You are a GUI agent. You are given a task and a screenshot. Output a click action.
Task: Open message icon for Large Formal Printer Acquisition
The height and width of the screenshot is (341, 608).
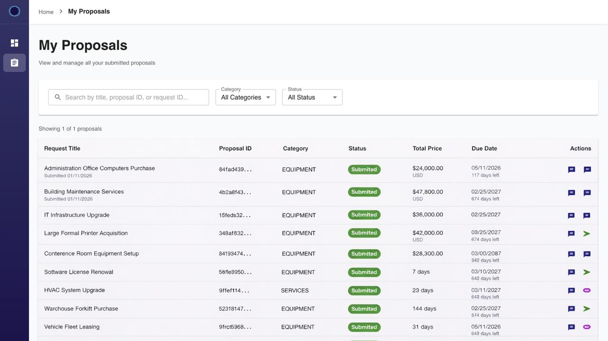click(571, 234)
